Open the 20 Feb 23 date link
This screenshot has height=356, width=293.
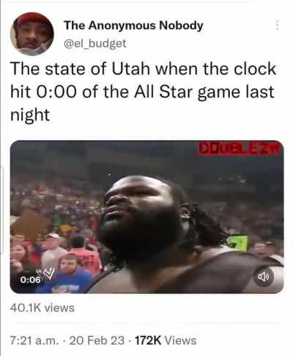click(97, 341)
